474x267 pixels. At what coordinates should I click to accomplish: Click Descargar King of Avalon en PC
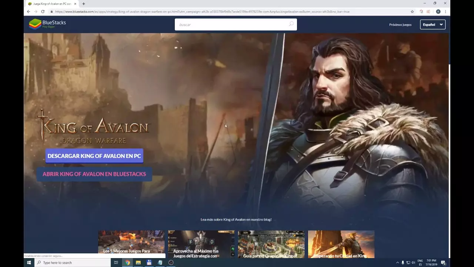[94, 156]
